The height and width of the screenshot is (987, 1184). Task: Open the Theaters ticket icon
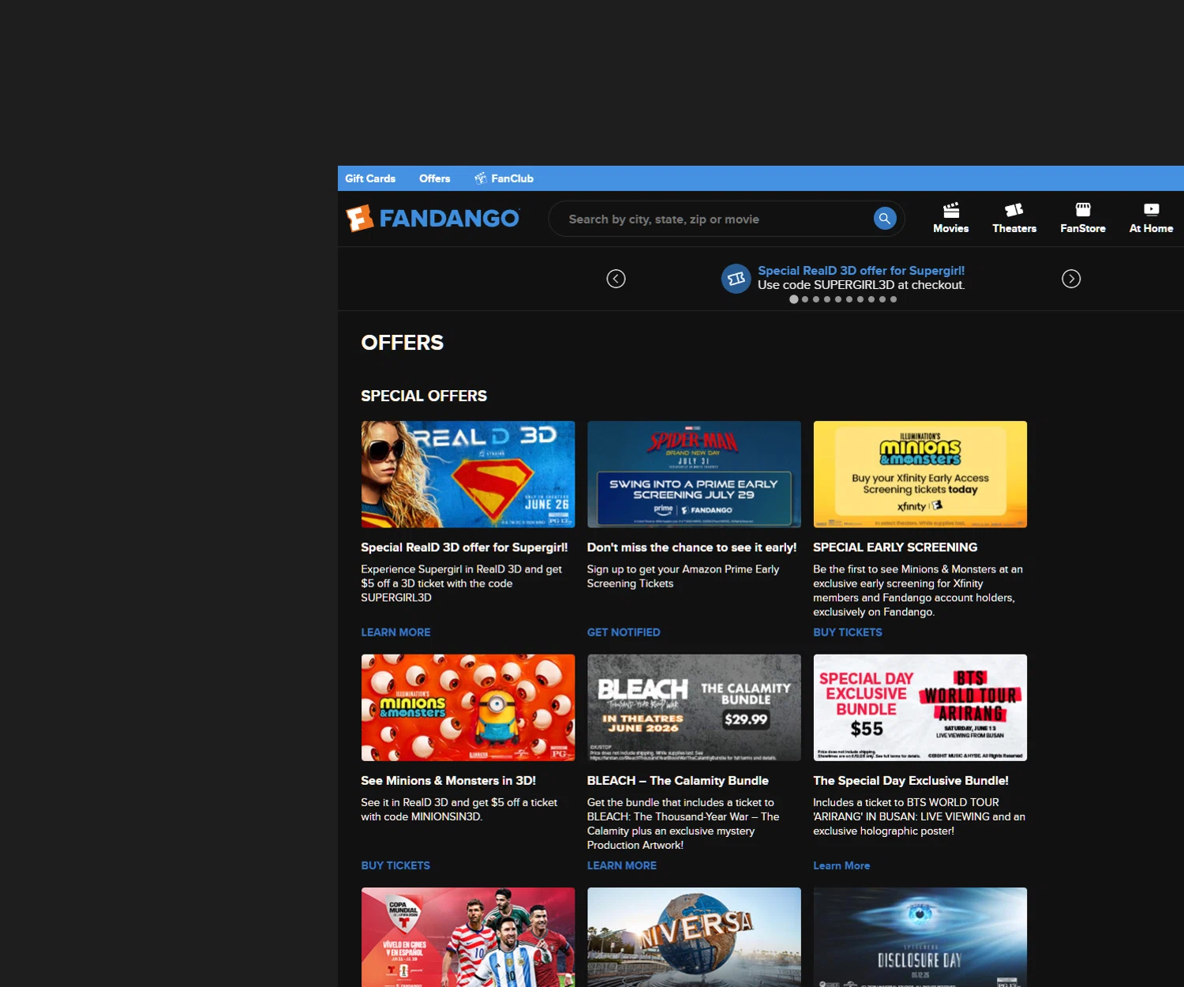(x=1014, y=210)
